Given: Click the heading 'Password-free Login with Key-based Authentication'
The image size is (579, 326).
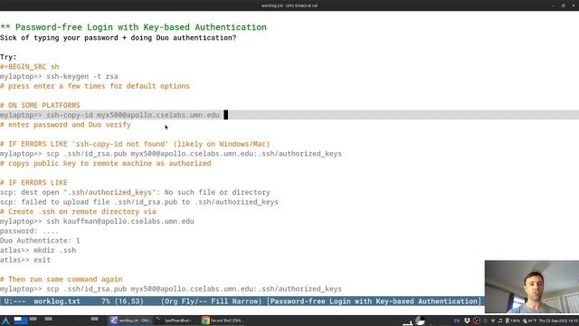Looking at the screenshot, I should click(x=141, y=27).
